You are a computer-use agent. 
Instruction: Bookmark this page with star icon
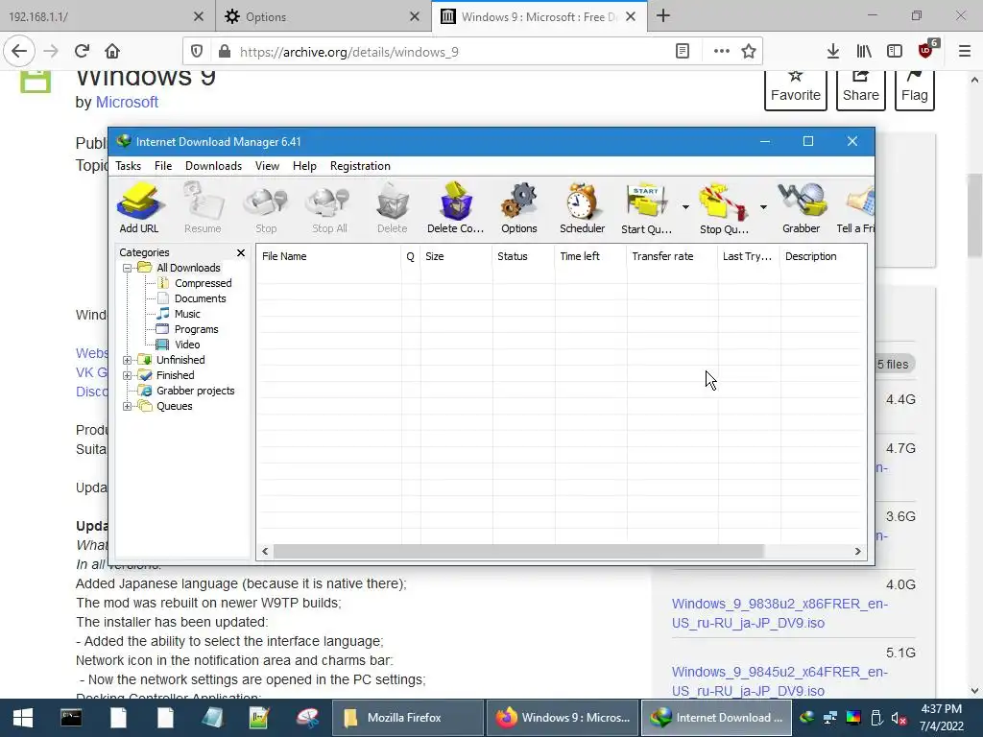749,52
